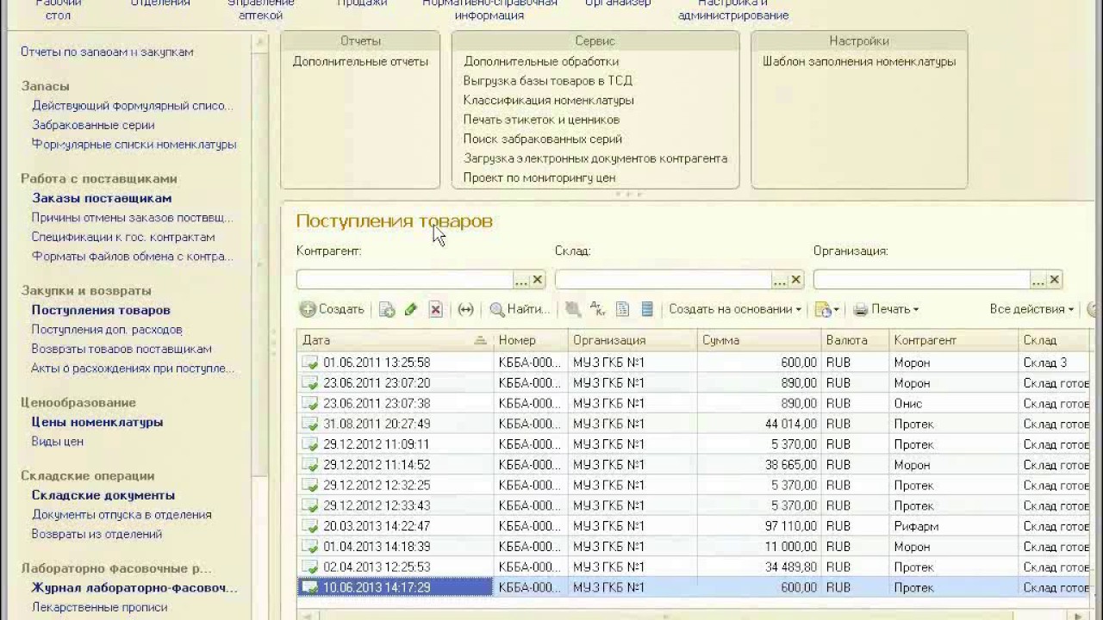Click the Контрагент filter ellipsis select button
The width and height of the screenshot is (1103, 620).
click(x=520, y=280)
